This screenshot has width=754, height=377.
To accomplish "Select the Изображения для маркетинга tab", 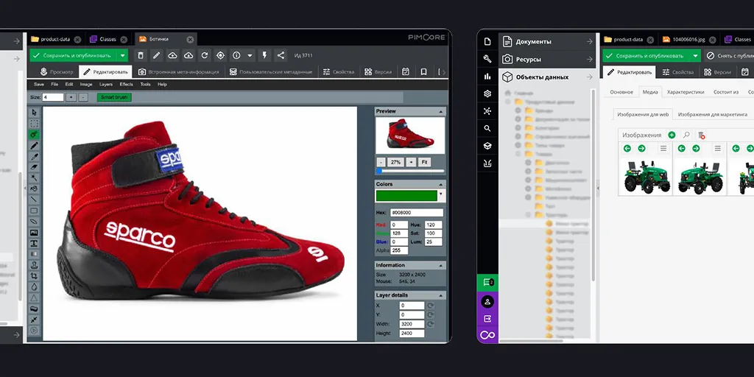I will click(x=712, y=114).
